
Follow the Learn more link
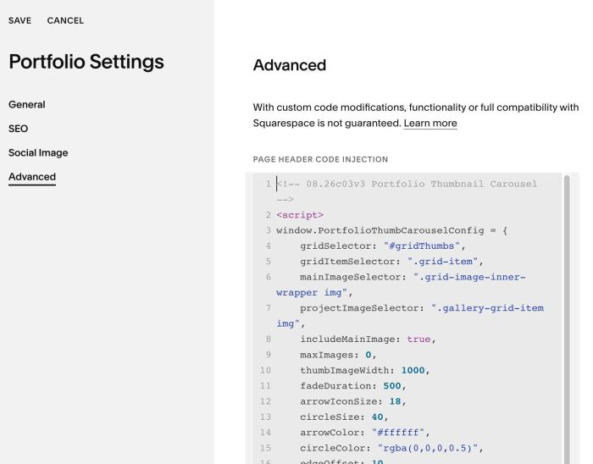430,124
